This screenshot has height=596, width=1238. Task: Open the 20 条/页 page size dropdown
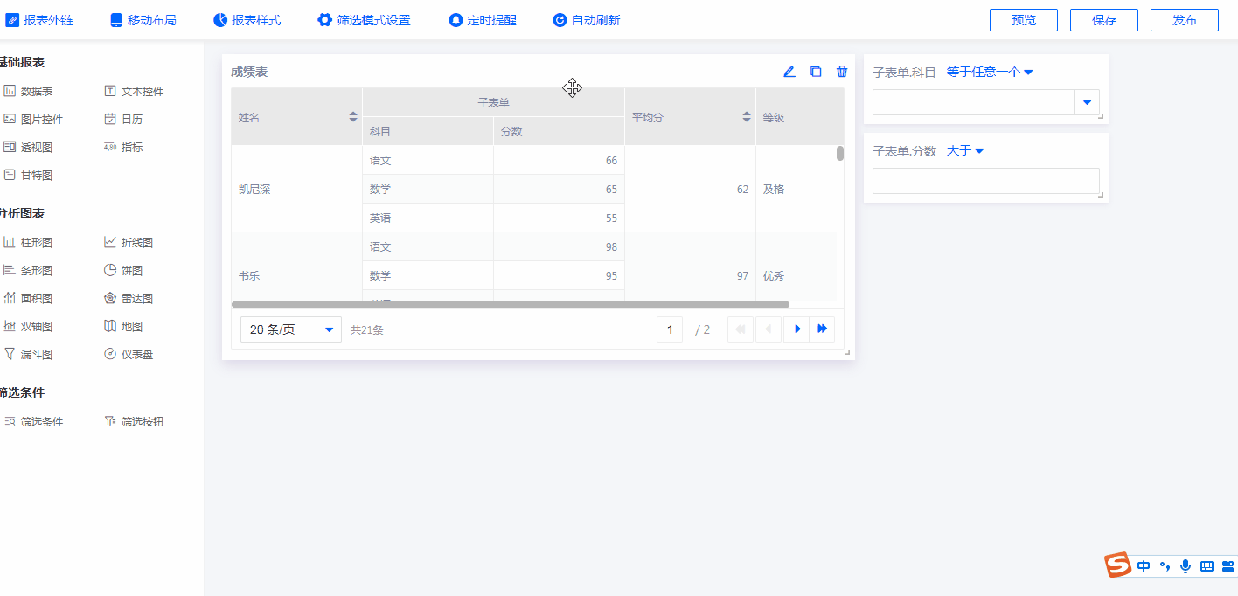[329, 329]
